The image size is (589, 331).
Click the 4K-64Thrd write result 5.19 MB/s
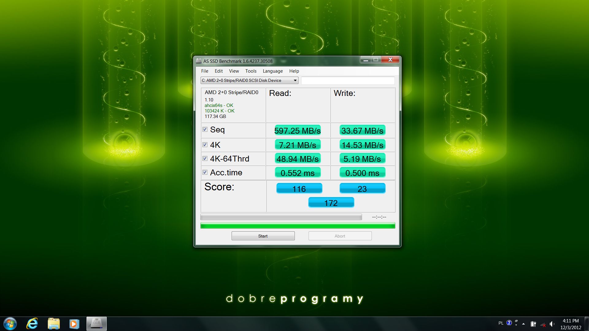click(362, 159)
